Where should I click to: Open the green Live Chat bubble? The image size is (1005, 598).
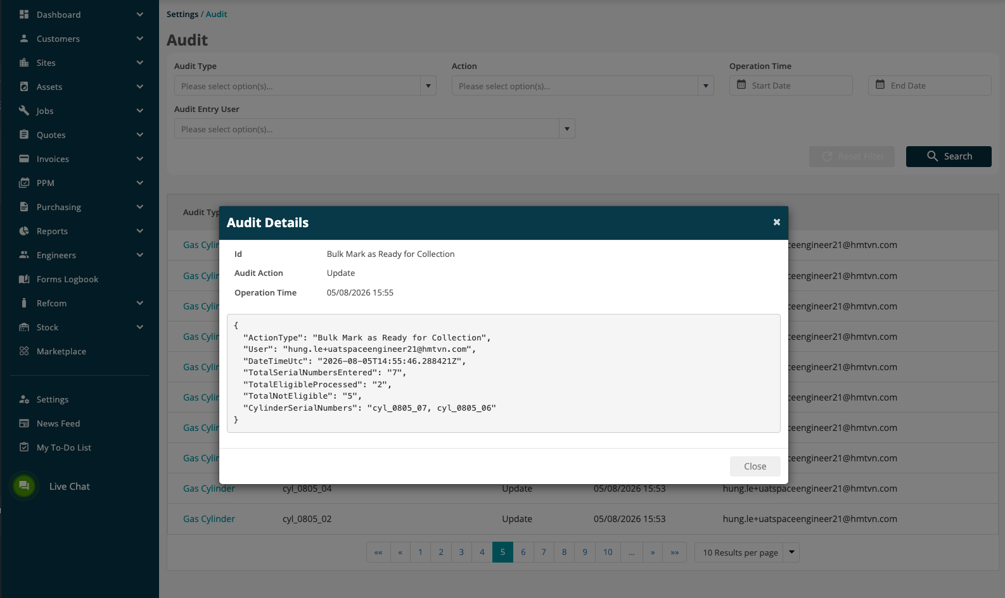point(24,486)
